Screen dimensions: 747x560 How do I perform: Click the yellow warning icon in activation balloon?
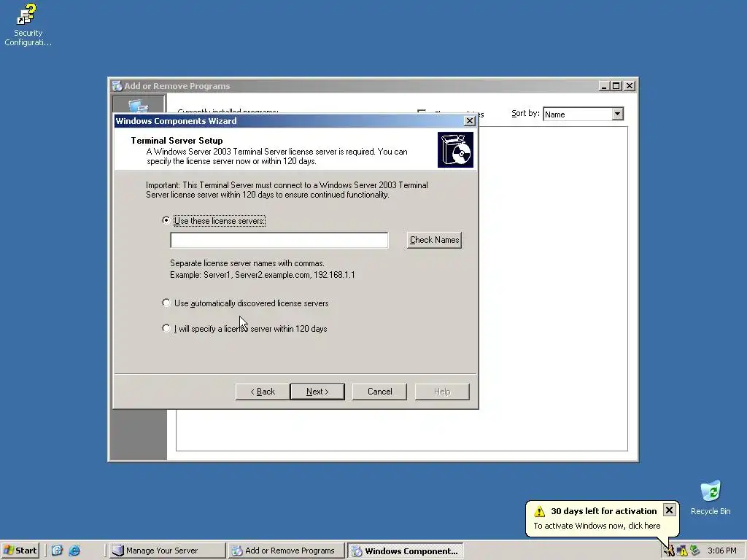(x=539, y=511)
